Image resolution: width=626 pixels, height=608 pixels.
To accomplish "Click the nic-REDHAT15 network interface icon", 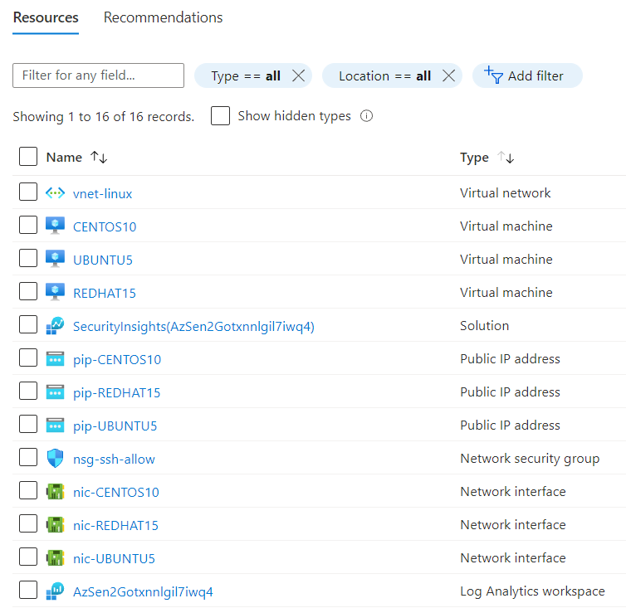I will [55, 524].
